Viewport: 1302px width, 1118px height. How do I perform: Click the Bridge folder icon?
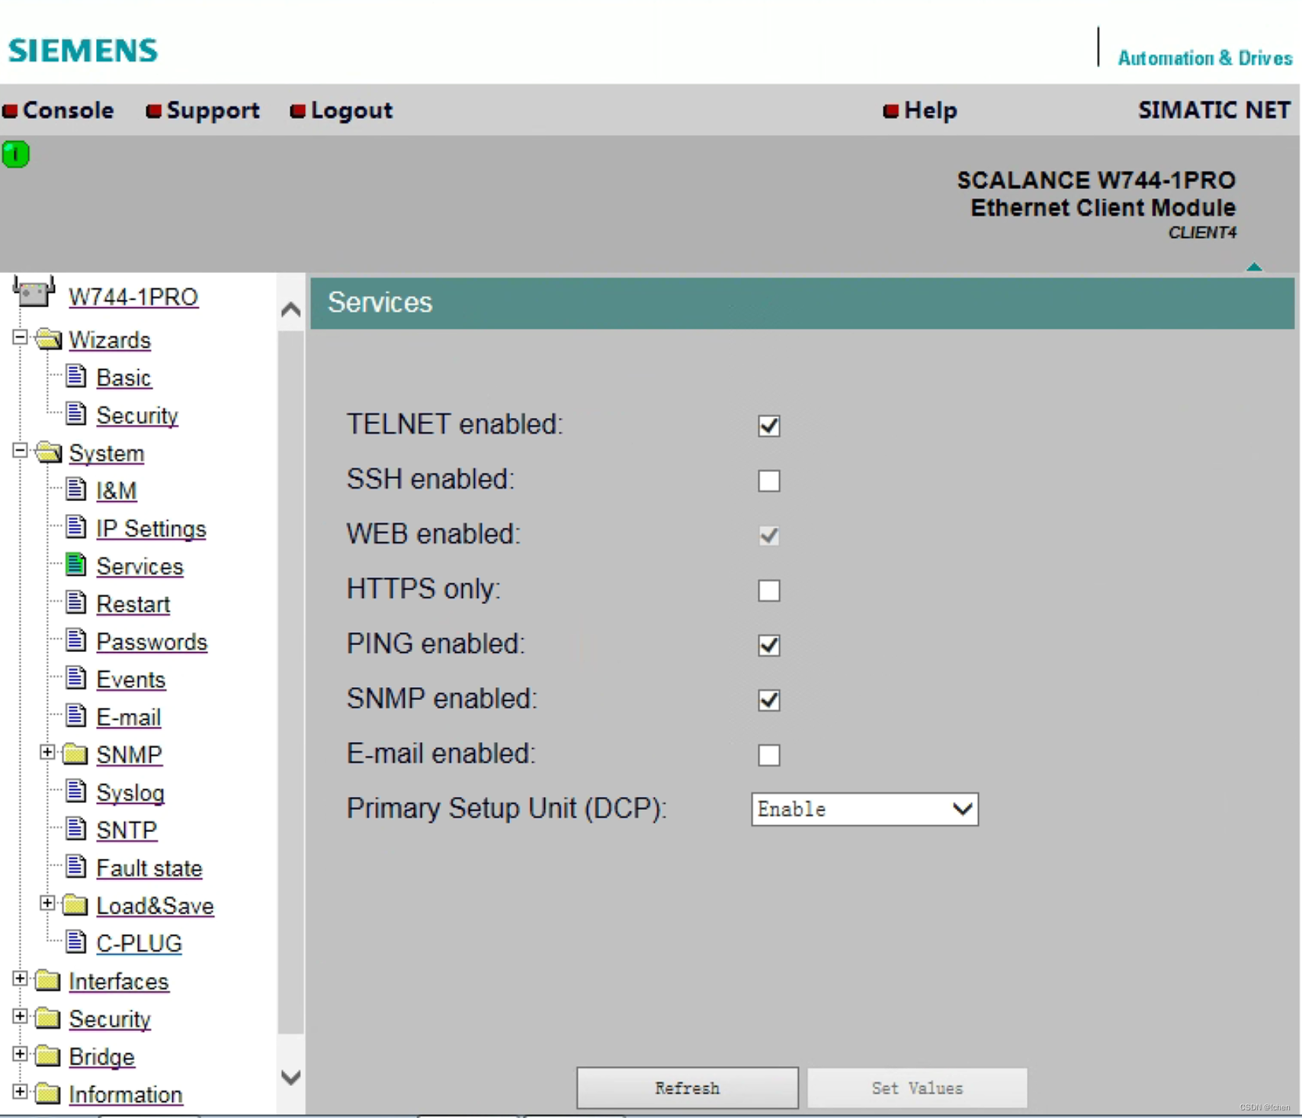49,1055
